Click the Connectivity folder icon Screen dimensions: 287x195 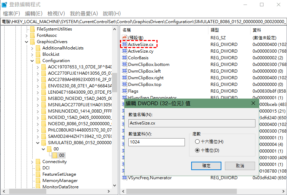click(38, 162)
